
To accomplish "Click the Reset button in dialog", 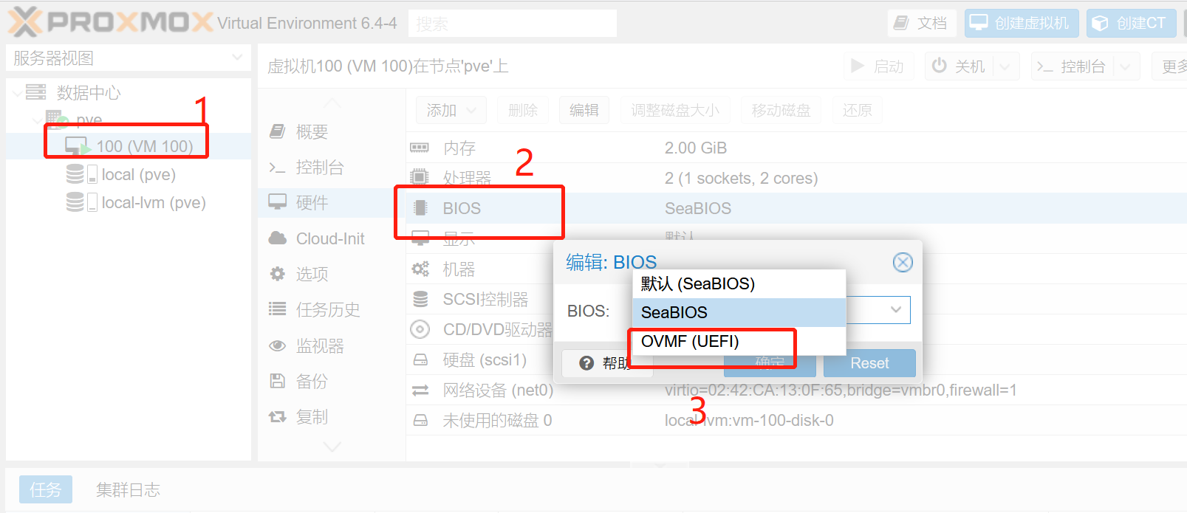I will click(869, 363).
